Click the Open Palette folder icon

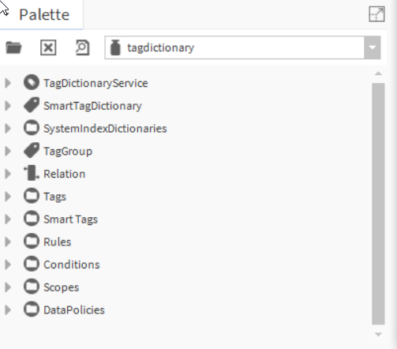pyautogui.click(x=13, y=47)
